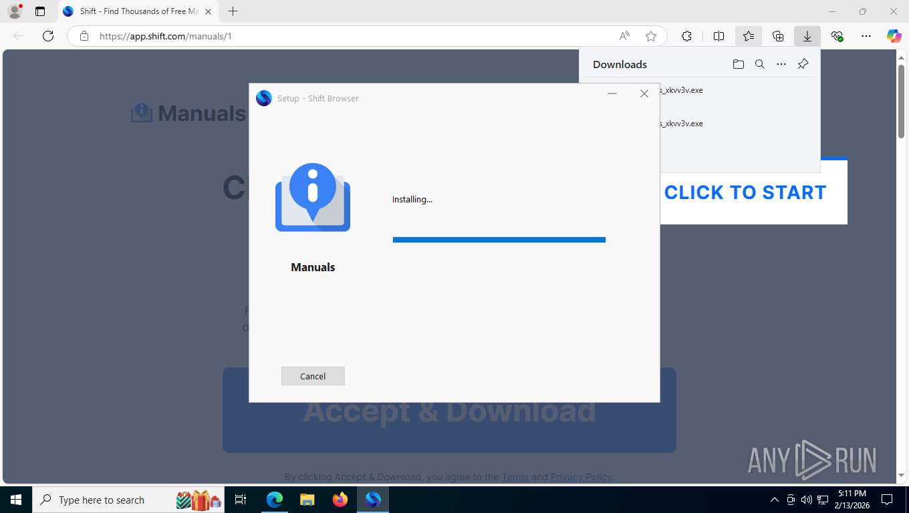Open tab actions menu icon
This screenshot has height=513, width=909.
point(40,11)
